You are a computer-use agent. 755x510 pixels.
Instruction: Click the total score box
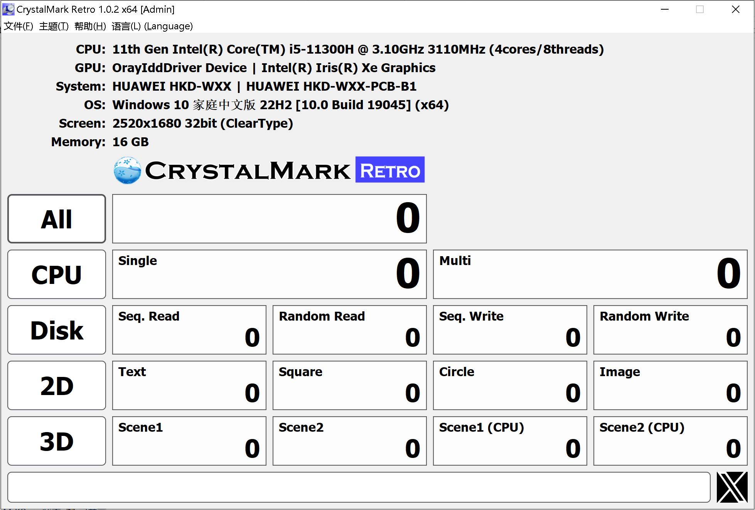coord(270,219)
